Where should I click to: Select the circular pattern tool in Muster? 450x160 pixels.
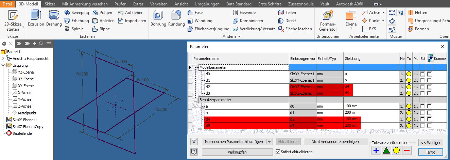[392, 21]
